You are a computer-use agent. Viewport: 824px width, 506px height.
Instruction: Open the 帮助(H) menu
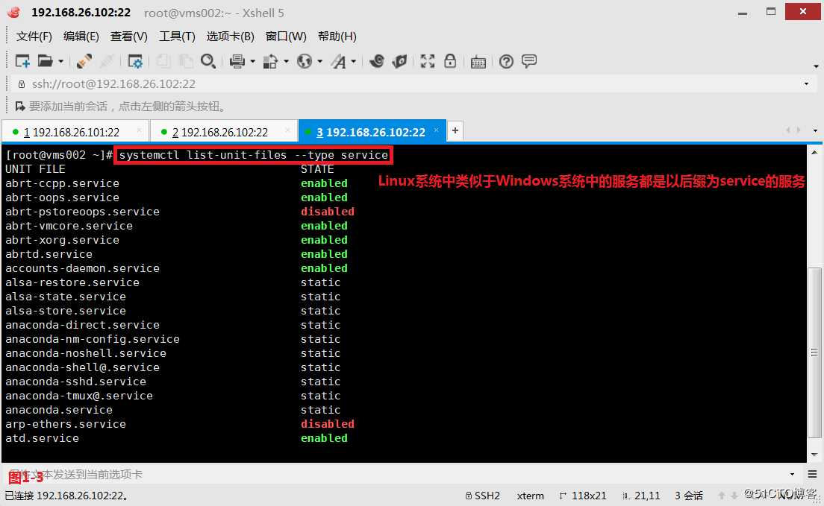[x=337, y=37]
